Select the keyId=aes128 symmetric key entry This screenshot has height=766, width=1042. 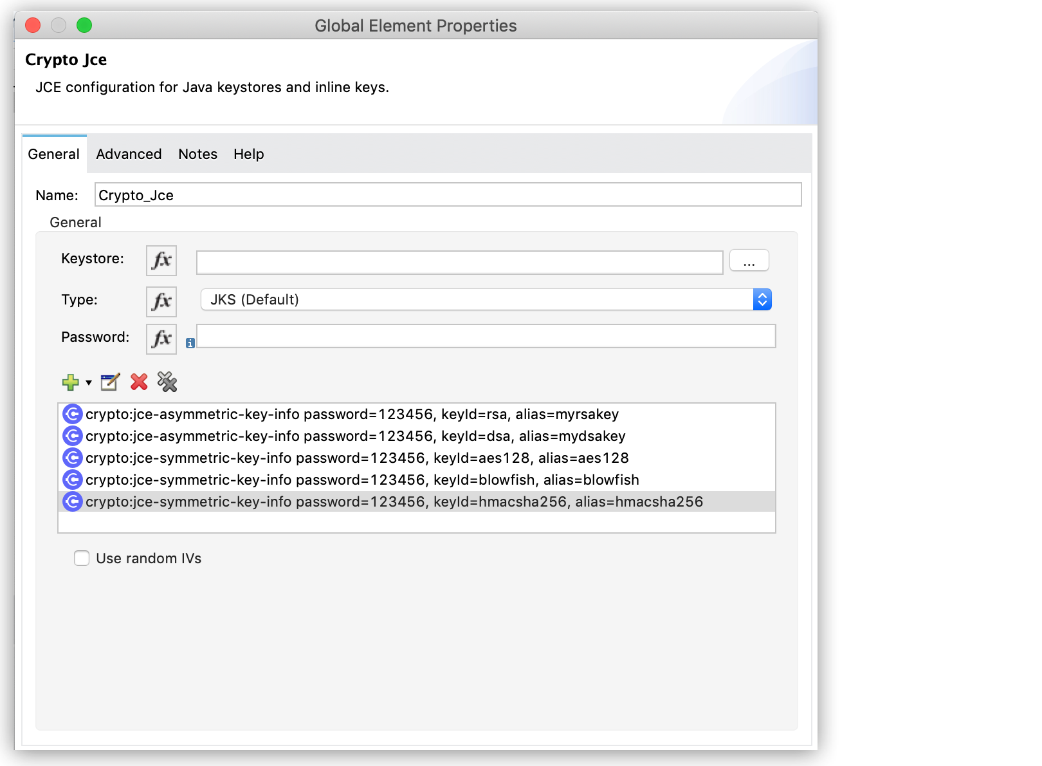(x=358, y=458)
